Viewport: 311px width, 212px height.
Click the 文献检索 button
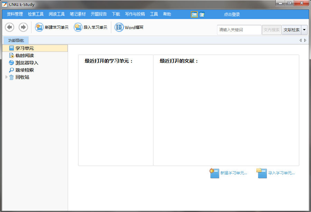click(291, 30)
